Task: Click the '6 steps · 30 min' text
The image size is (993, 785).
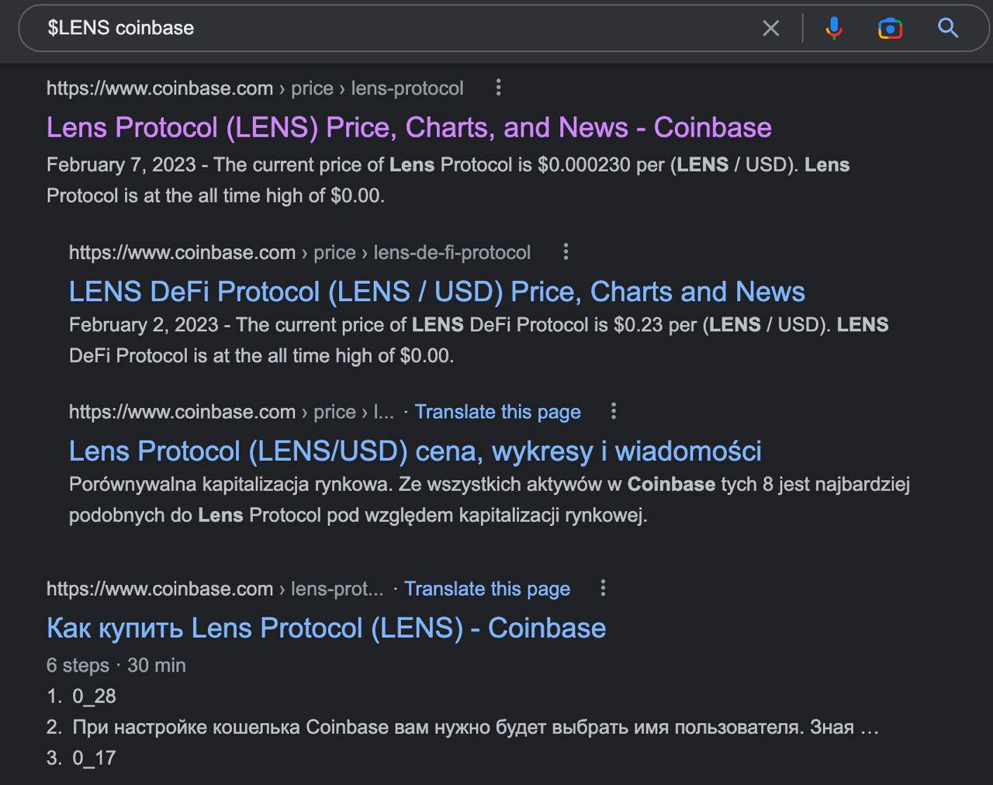Action: click(x=116, y=666)
